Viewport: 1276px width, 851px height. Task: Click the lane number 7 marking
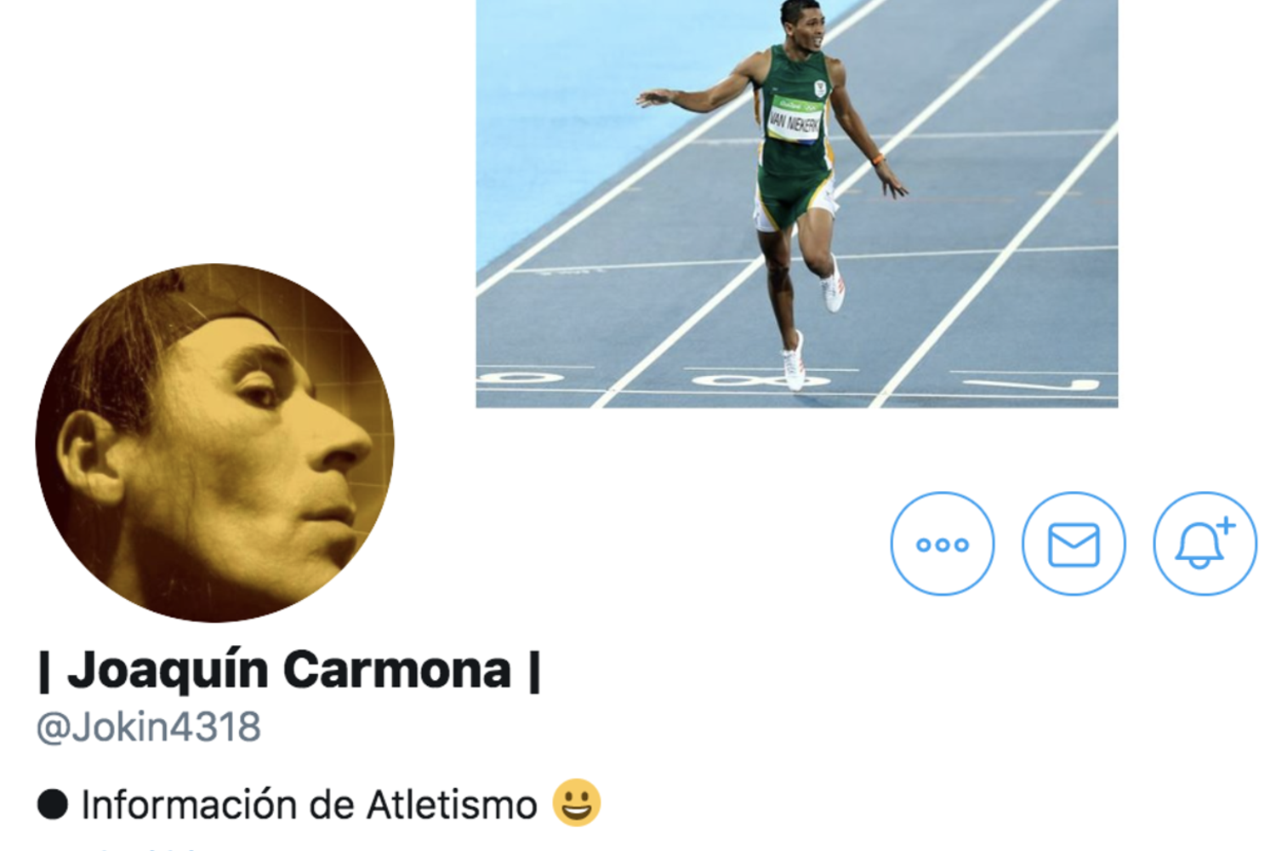pos(1032,386)
